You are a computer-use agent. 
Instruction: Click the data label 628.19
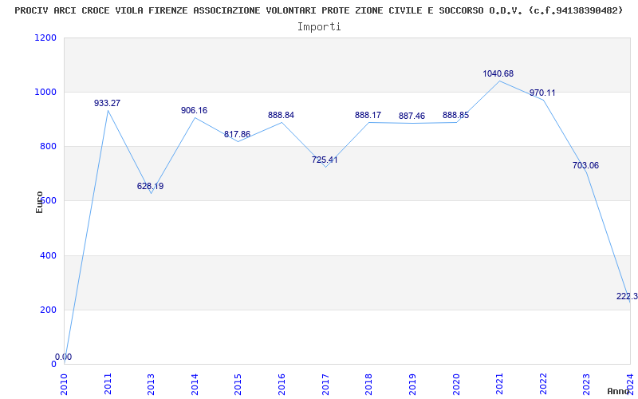(150, 186)
